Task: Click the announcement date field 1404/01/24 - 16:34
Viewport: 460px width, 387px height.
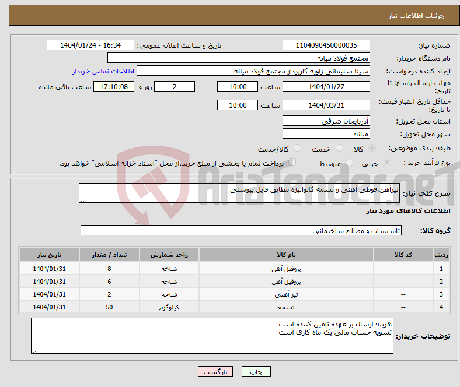Action: click(90, 45)
